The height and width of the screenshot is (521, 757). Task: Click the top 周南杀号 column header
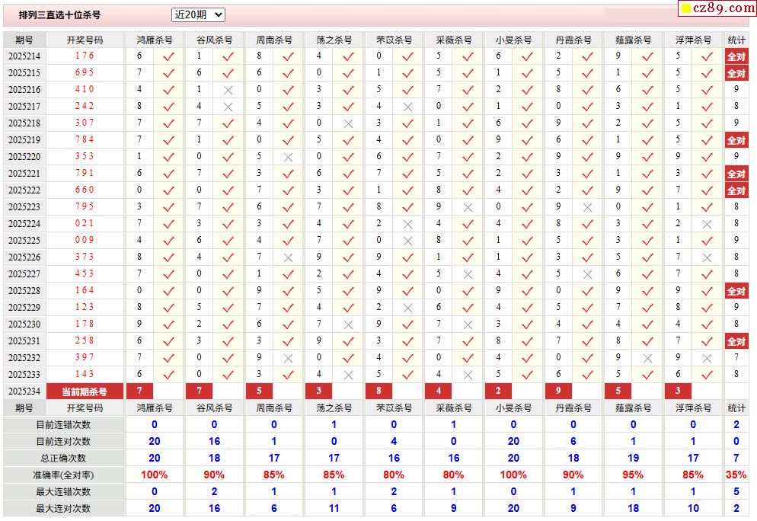coord(274,40)
